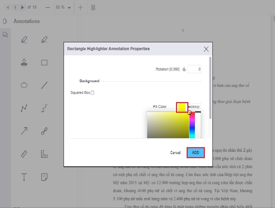Click the Annotations panel title

27,21
